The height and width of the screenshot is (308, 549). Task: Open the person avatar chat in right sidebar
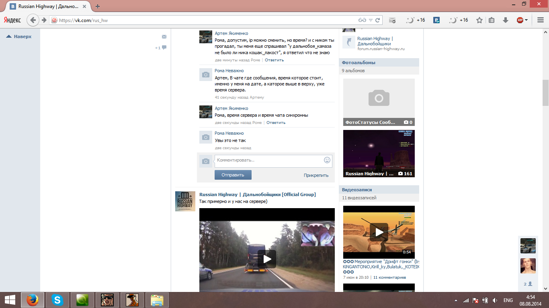[528, 266]
